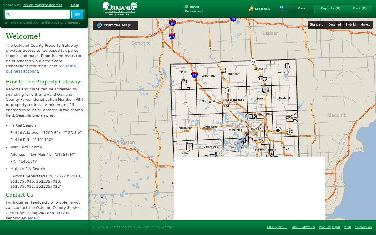Click the PIN or address search field
376x235 pixels.
[38, 14]
